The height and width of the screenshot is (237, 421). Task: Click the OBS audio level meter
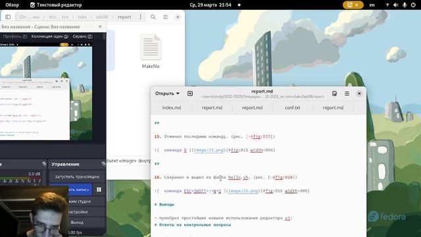click(x=20, y=178)
